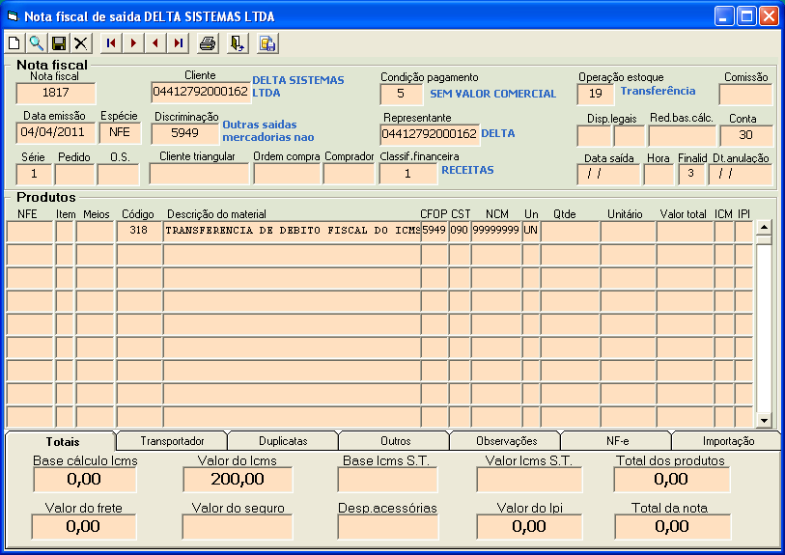Select the TRANSFERENCIA DE DEBITO FISCAL description cell
This screenshot has width=785, height=555.
point(292,231)
